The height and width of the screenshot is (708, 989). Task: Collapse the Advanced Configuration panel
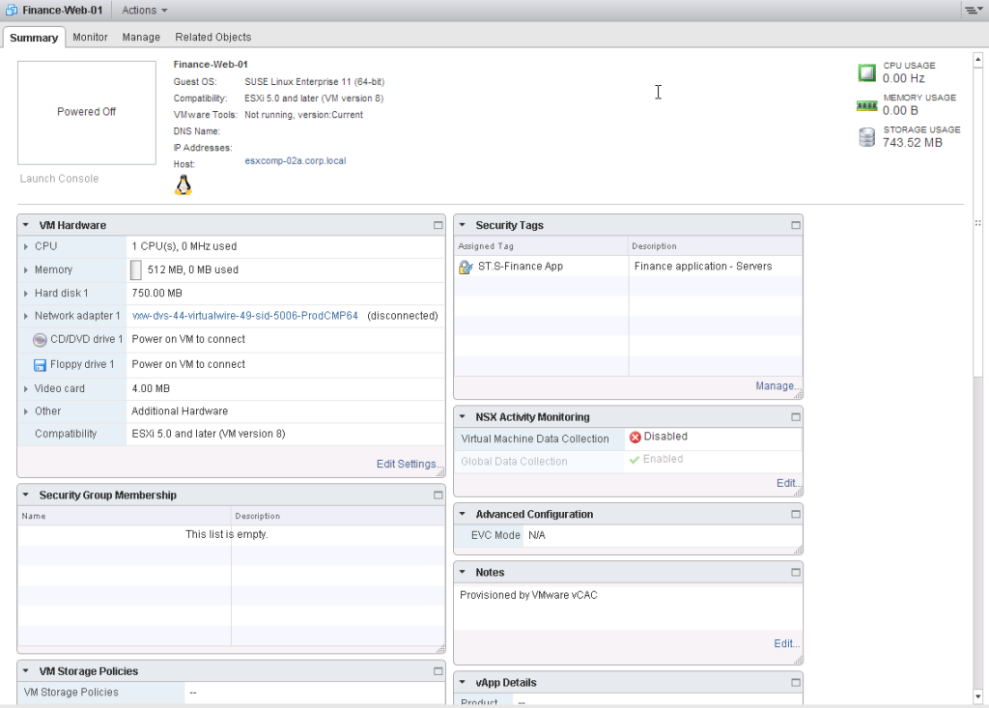[463, 514]
